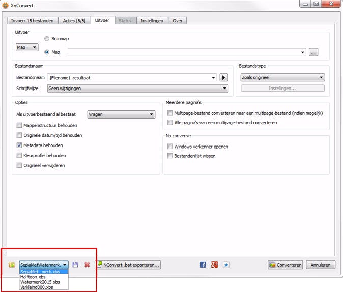Enable Kleurprofiel behouden checkbox
The height and width of the screenshot is (292, 343).
(x=19, y=155)
